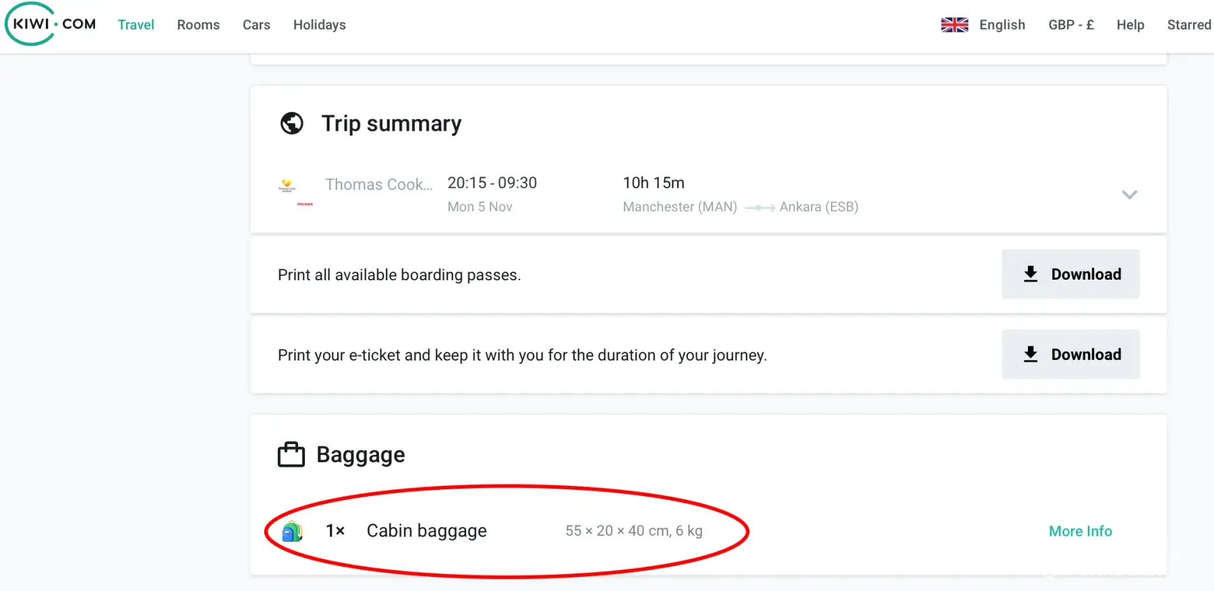The image size is (1214, 591).
Task: Open the Help link
Action: pos(1130,25)
